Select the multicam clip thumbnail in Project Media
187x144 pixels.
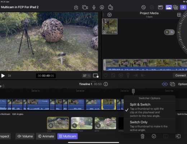[110, 26]
